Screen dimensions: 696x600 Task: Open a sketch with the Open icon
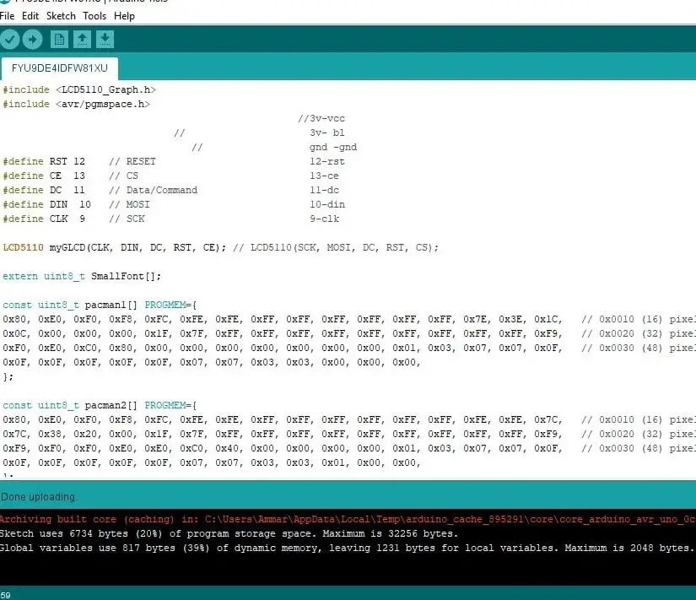[82, 40]
